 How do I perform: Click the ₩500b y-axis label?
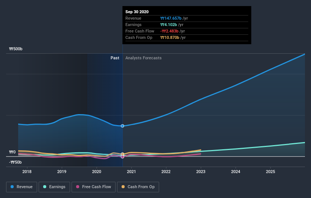pos(16,49)
